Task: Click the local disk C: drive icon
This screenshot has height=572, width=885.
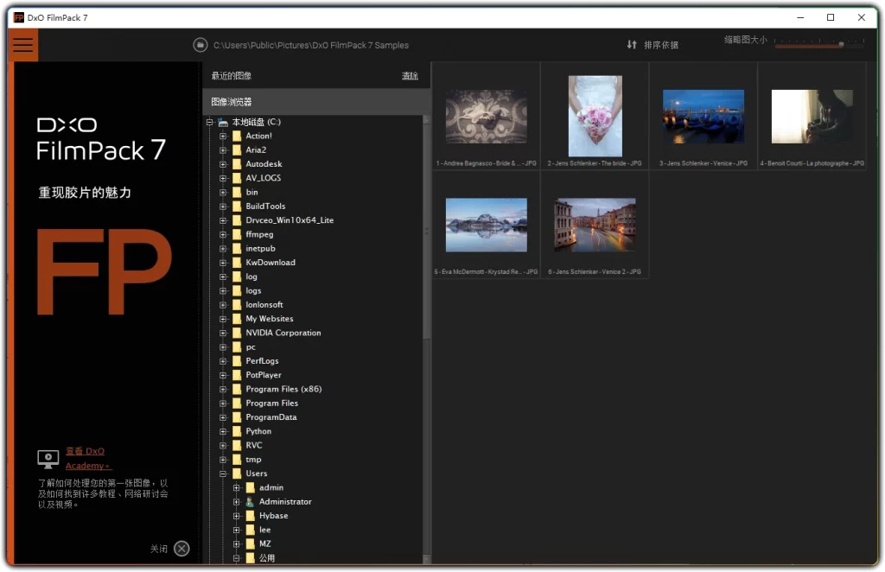Action: pyautogui.click(x=223, y=122)
